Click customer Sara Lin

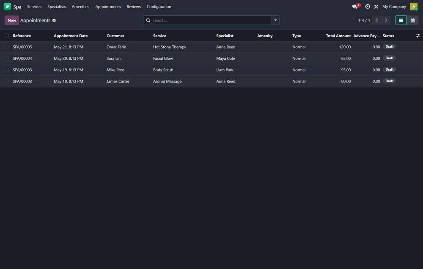pos(113,58)
